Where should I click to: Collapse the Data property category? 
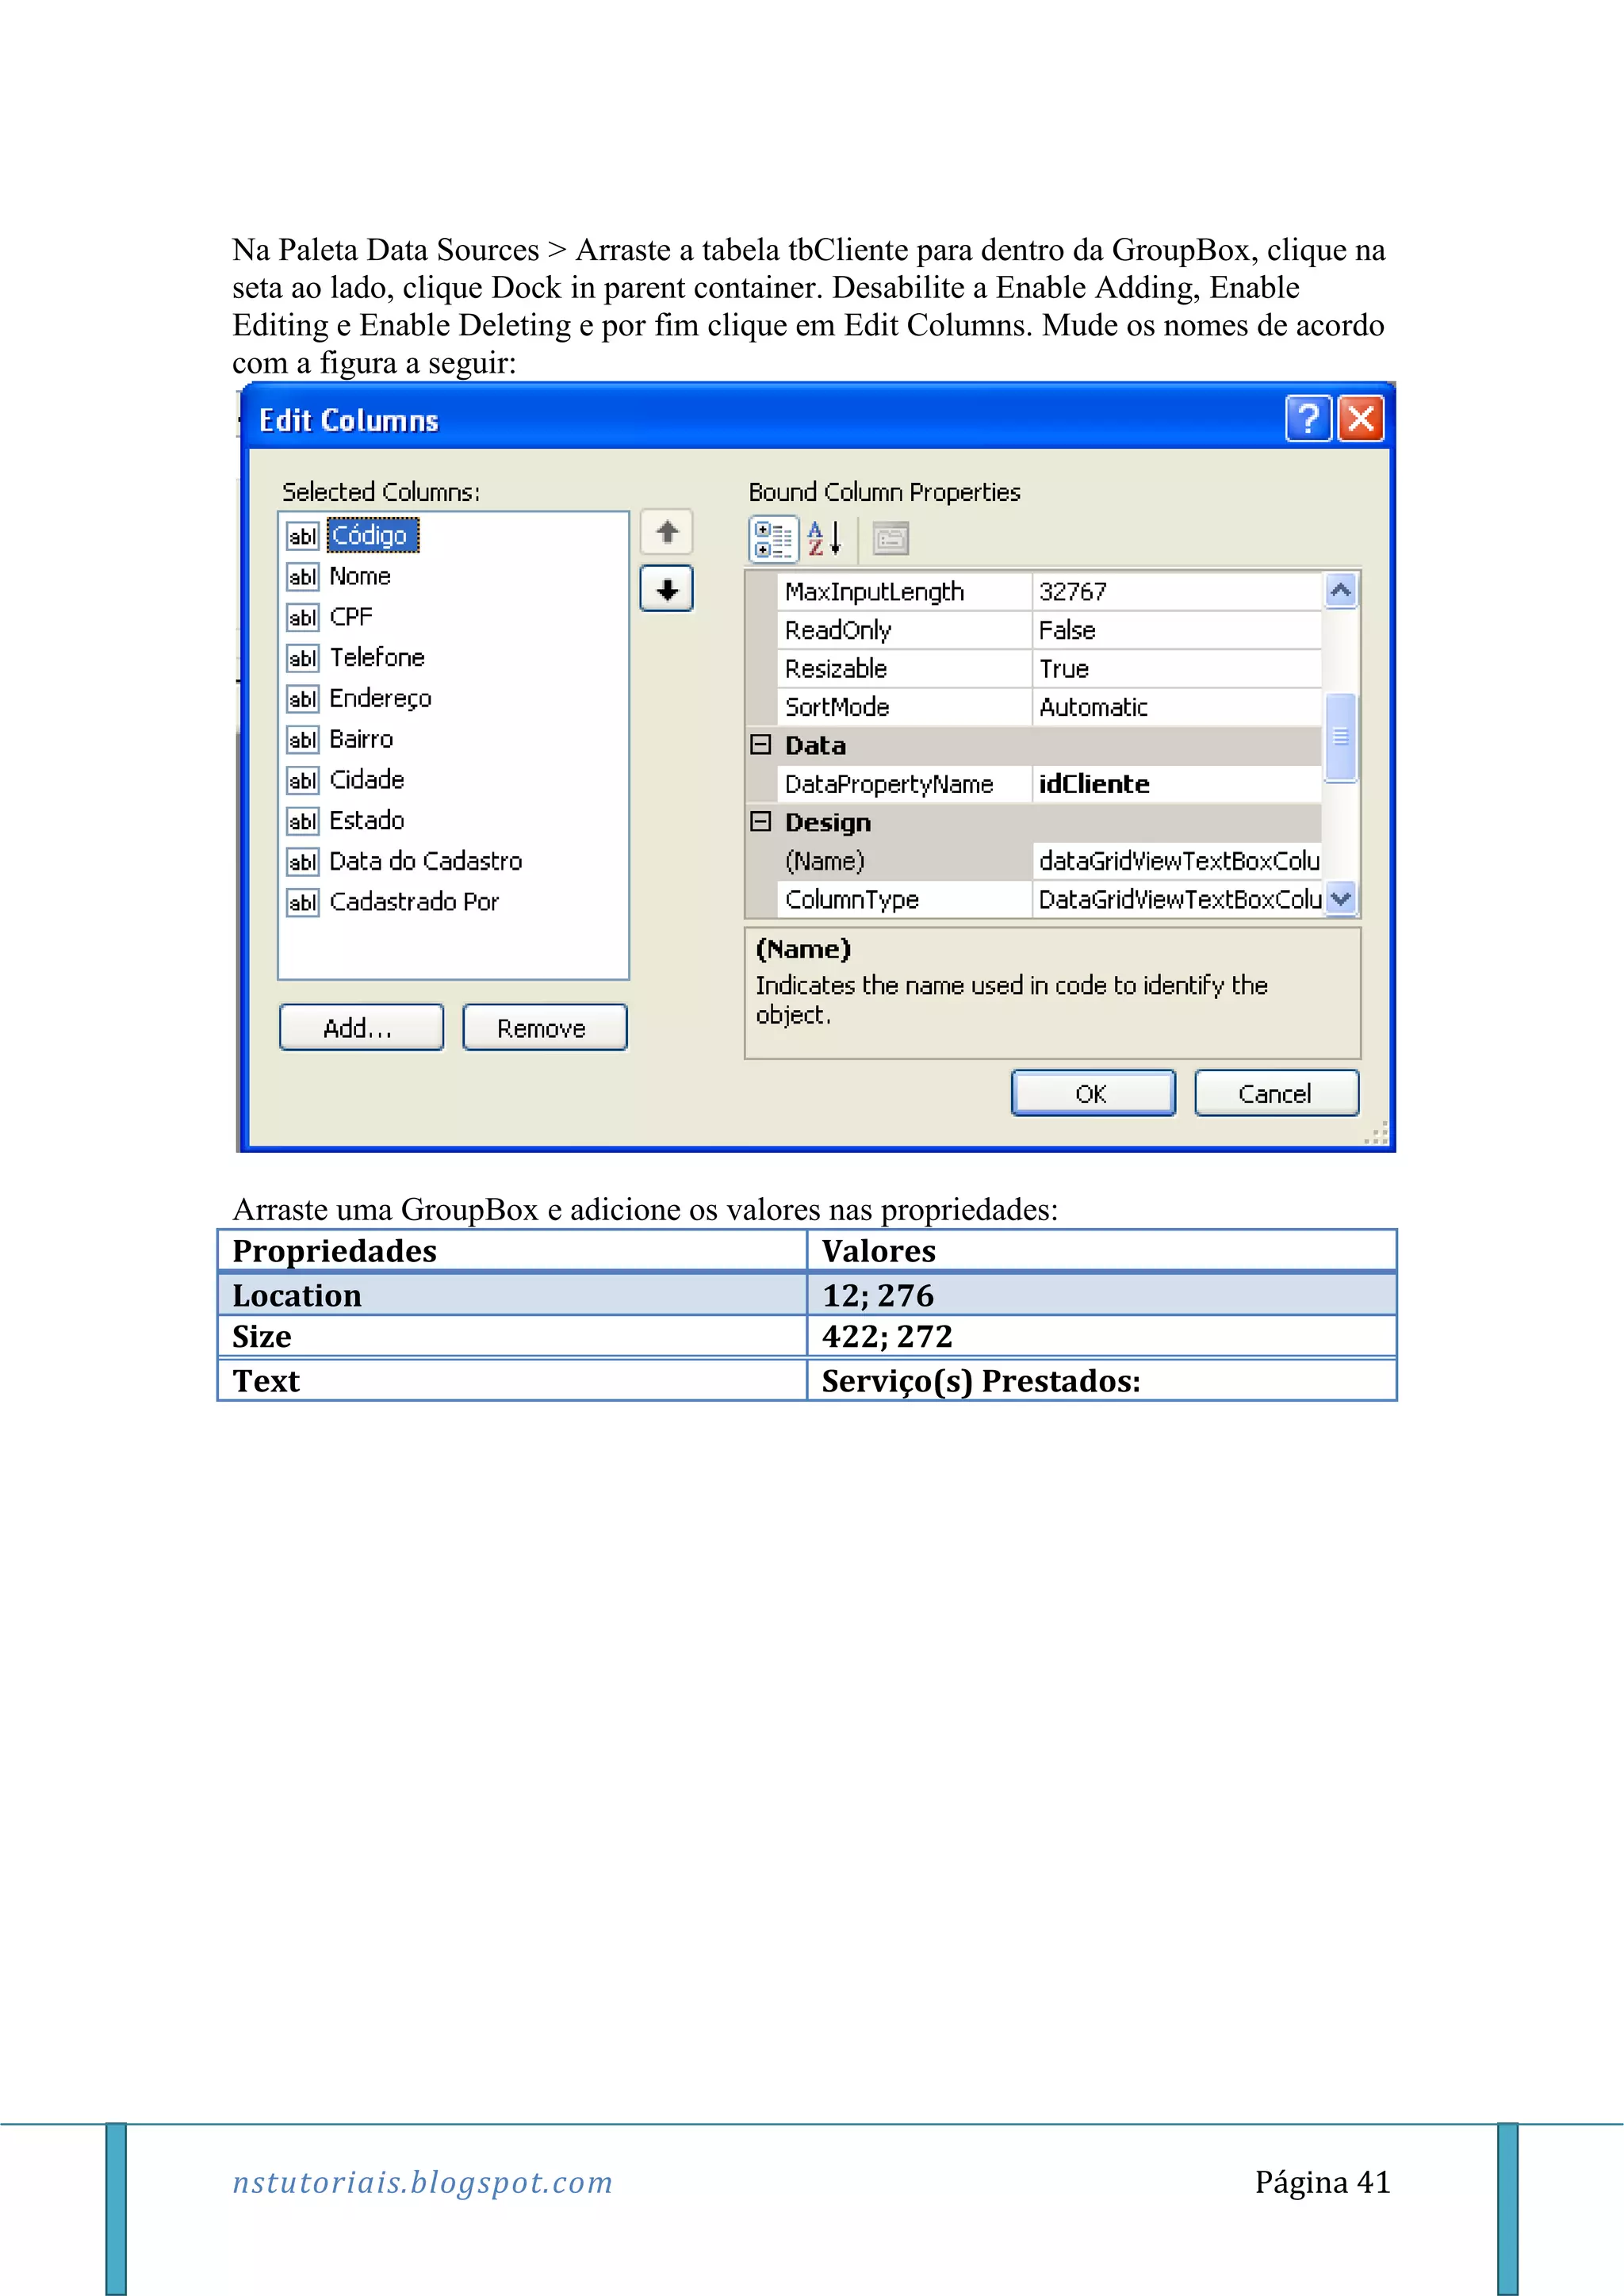tap(761, 745)
